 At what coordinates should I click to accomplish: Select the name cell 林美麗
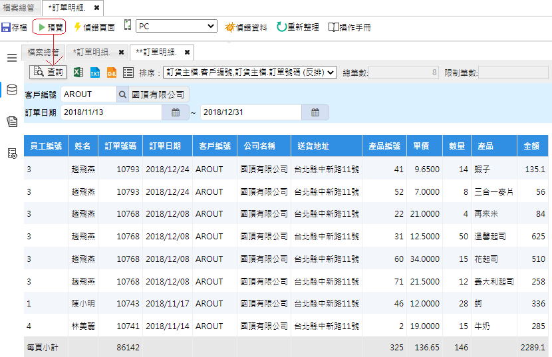pyautogui.click(x=83, y=326)
